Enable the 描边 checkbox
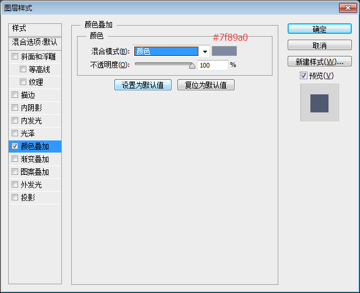 [x=15, y=95]
